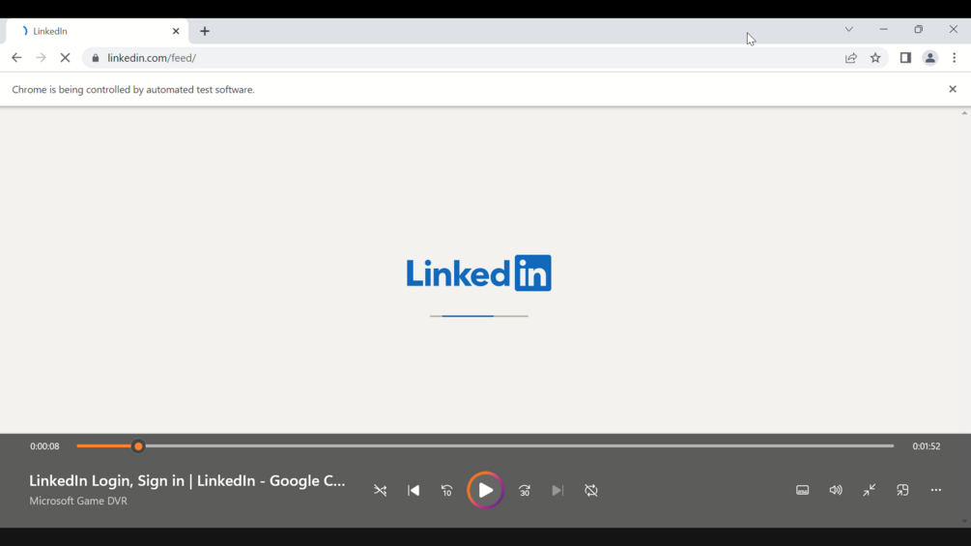Dismiss the automated test software banner
The height and width of the screenshot is (546, 971).
pos(953,89)
